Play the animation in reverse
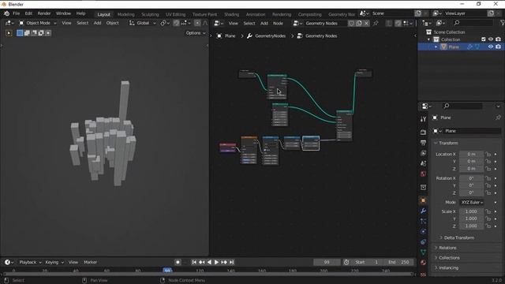The image size is (505, 284). coord(209,262)
